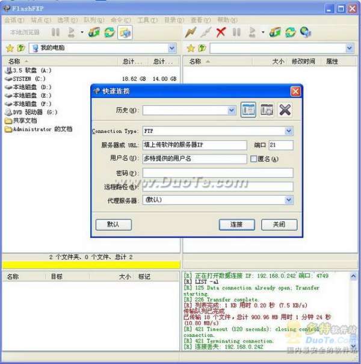Viewport: 361px width, 364px height.
Task: Select 本地磁盘 (D:) drive
Action: [28, 87]
